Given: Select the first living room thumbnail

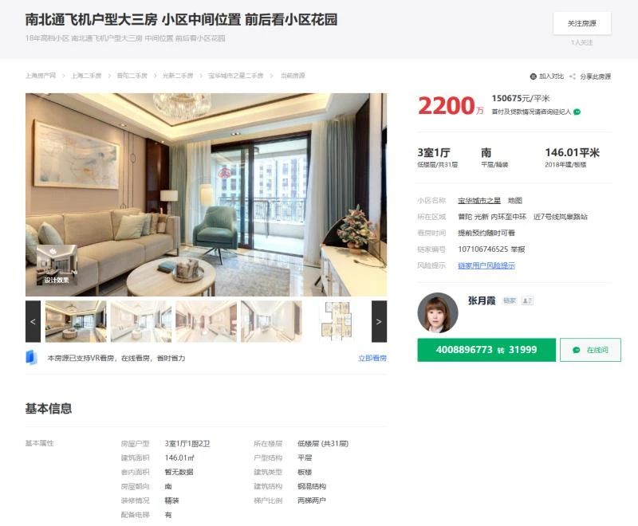Looking at the screenshot, I should click(x=76, y=321).
